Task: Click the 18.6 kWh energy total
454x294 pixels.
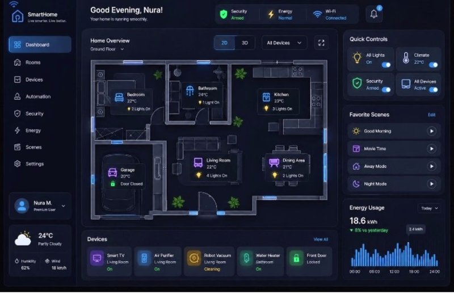Action: (363, 221)
